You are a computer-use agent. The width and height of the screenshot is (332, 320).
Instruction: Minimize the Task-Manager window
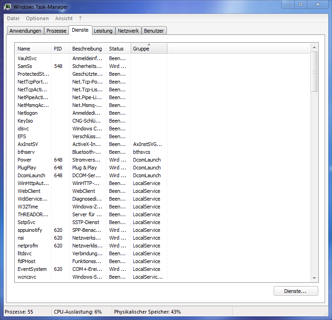(x=288, y=5)
